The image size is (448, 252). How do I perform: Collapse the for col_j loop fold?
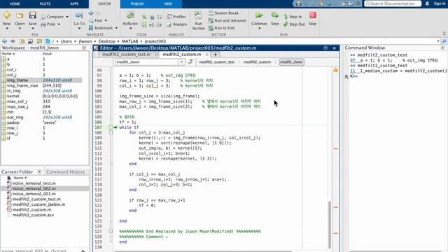coord(111,132)
